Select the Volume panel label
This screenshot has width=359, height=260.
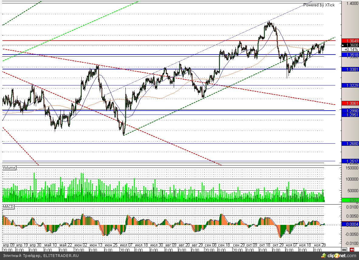click(9, 168)
